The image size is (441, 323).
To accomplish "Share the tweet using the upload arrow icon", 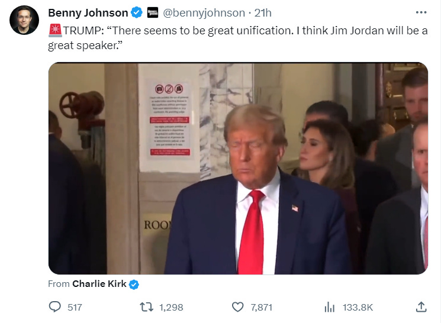I will tap(421, 306).
